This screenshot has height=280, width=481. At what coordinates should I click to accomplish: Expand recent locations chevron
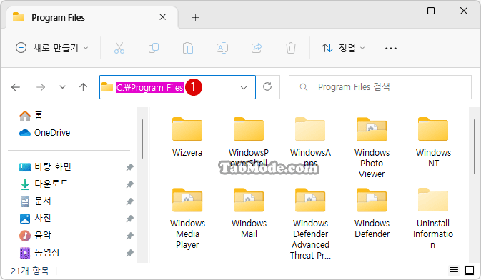click(62, 87)
